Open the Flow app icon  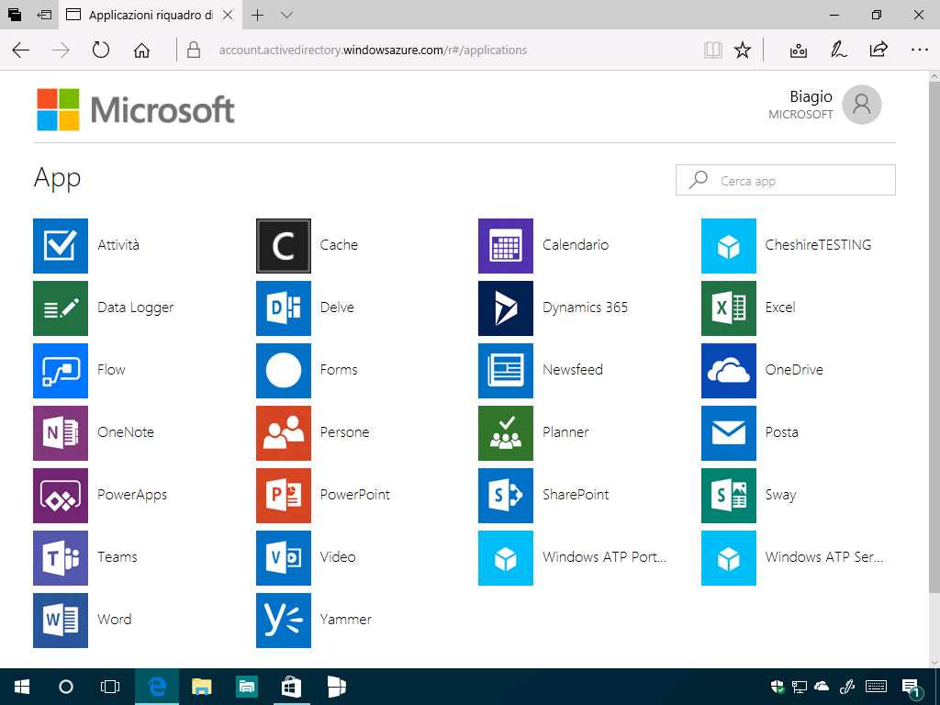[x=61, y=371]
